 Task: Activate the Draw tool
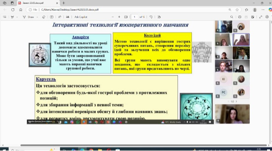pyautogui.click(x=29, y=17)
